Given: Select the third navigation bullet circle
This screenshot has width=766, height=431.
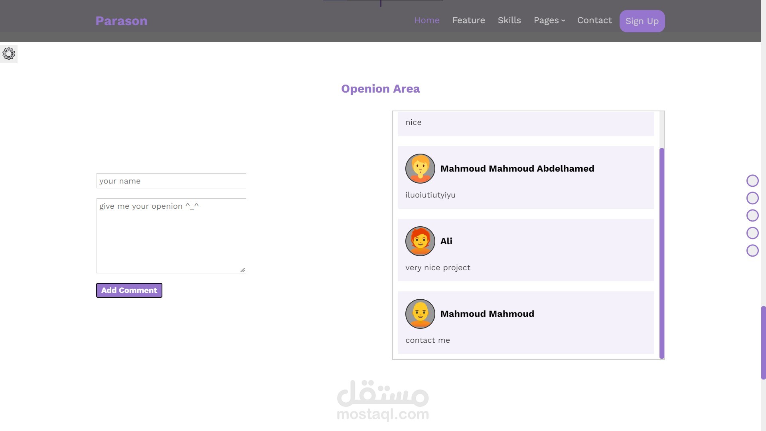Looking at the screenshot, I should (752, 215).
